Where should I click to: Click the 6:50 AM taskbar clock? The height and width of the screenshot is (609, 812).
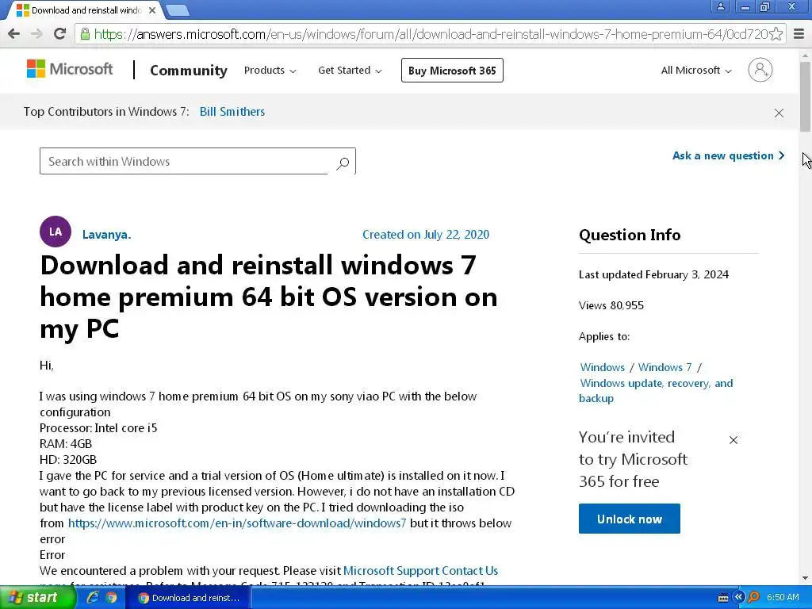783,598
